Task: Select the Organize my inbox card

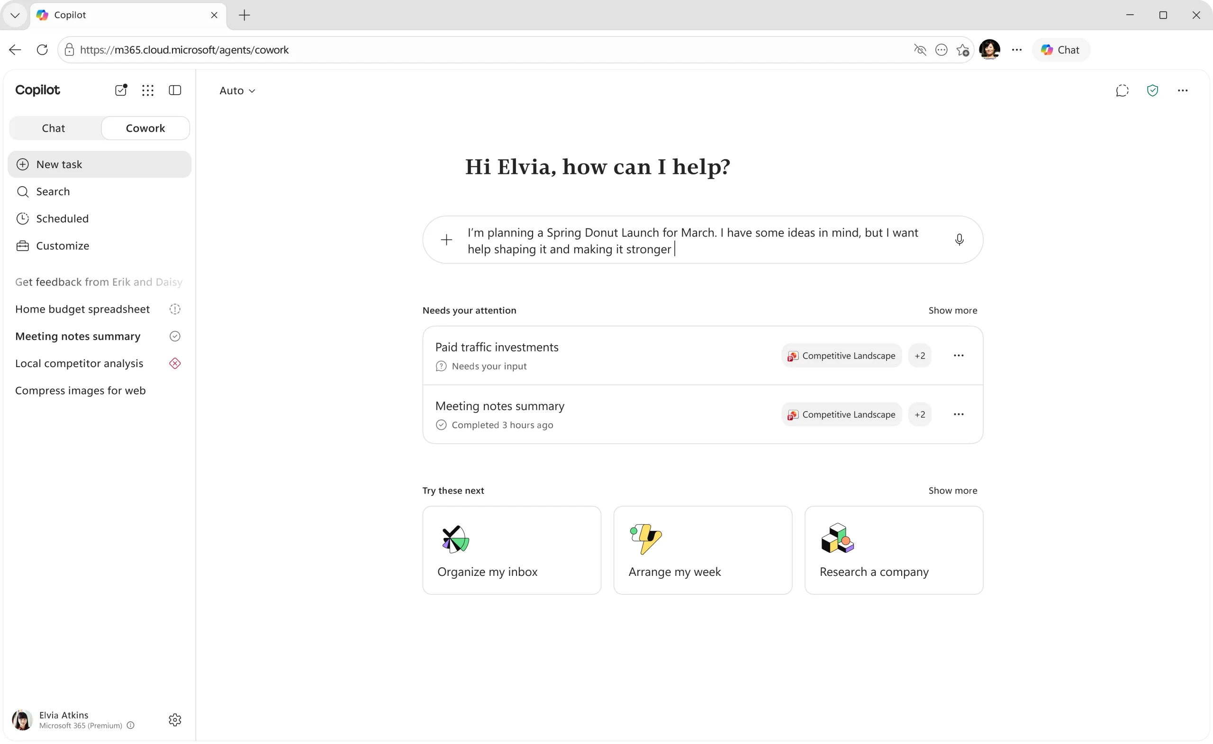Action: coord(511,551)
